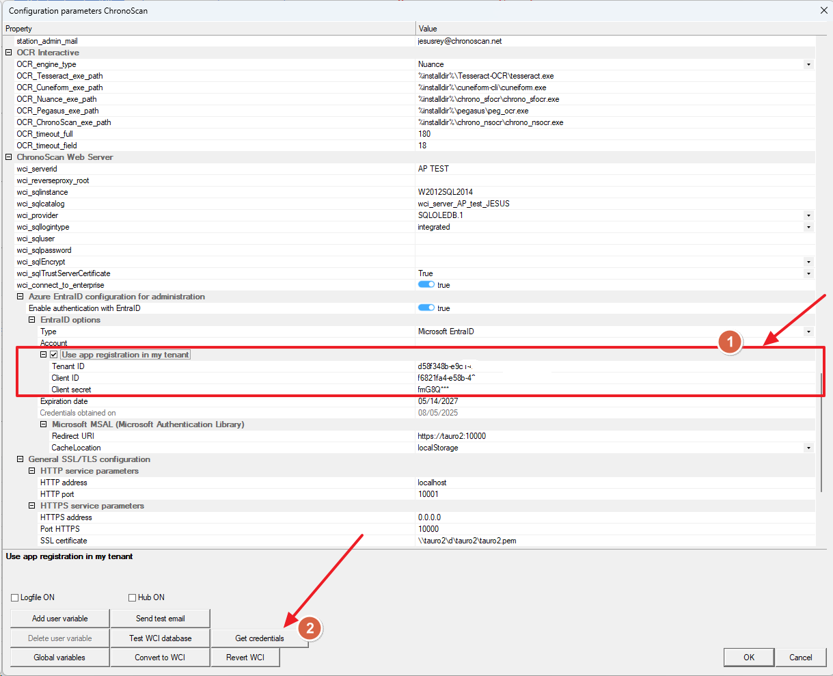Open Type dropdown showing Microsoft EntraID
The image size is (833, 676).
(808, 332)
